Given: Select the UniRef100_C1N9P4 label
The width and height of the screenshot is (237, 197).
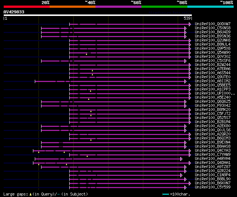Looking at the screenshot, I should tap(213, 175).
